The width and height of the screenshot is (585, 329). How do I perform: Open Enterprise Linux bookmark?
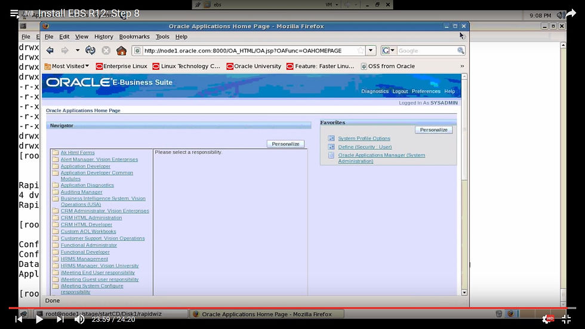[122, 66]
